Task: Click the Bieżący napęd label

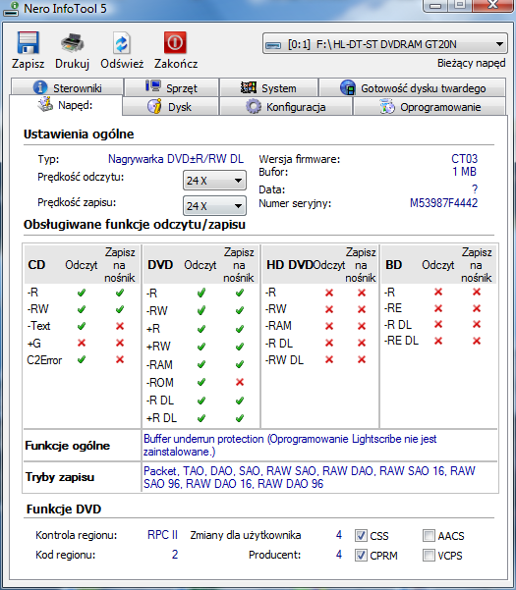Action: pyautogui.click(x=471, y=63)
